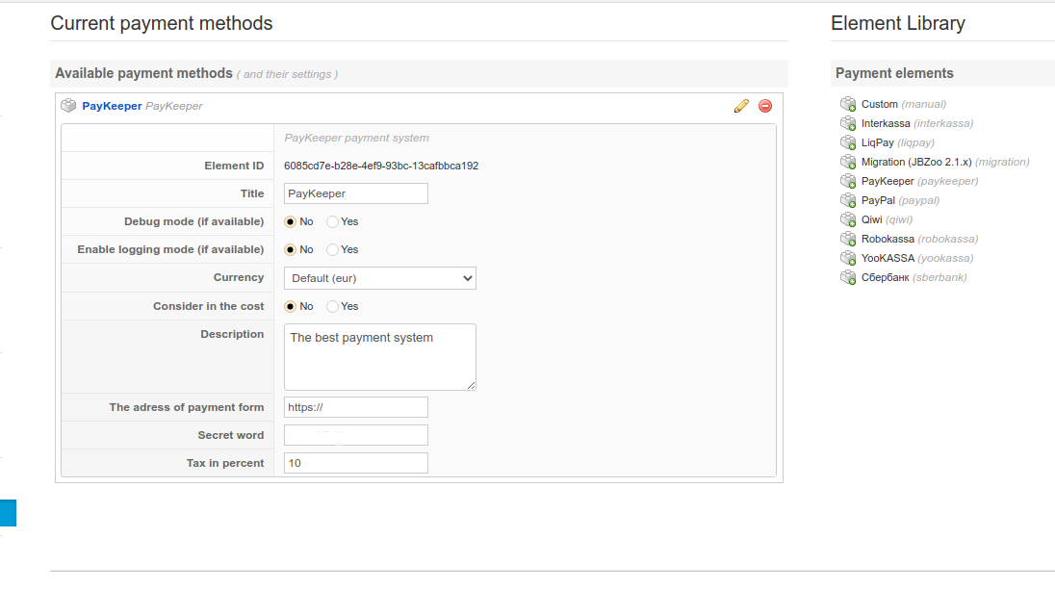
Task: Click the edit pencil icon for PayKeeper
Action: point(741,106)
